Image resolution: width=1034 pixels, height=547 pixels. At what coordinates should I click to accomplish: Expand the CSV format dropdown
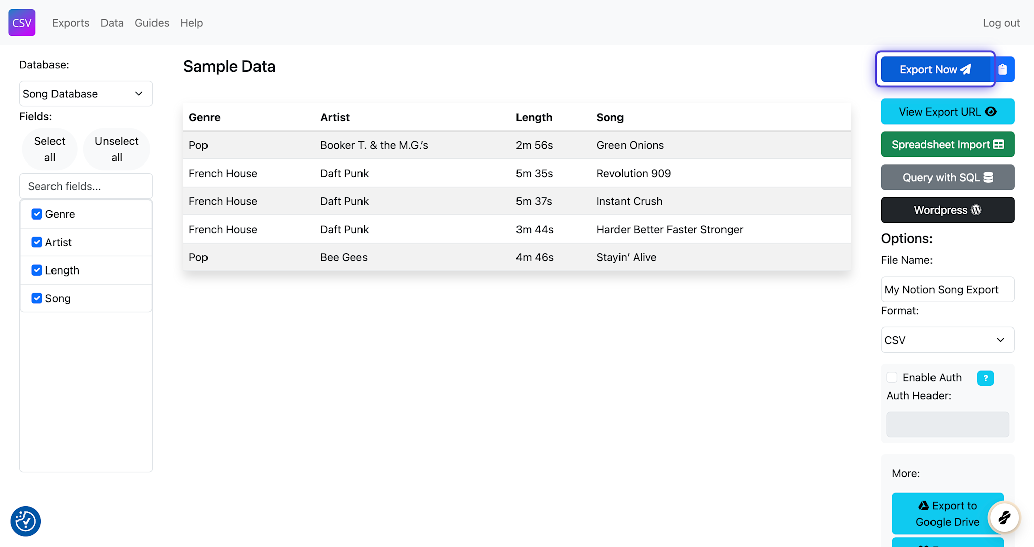947,340
